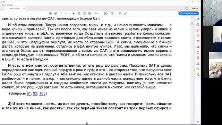Open Export PDF tool in right pane
Screen dimensions: 222x125
pos(198,19)
